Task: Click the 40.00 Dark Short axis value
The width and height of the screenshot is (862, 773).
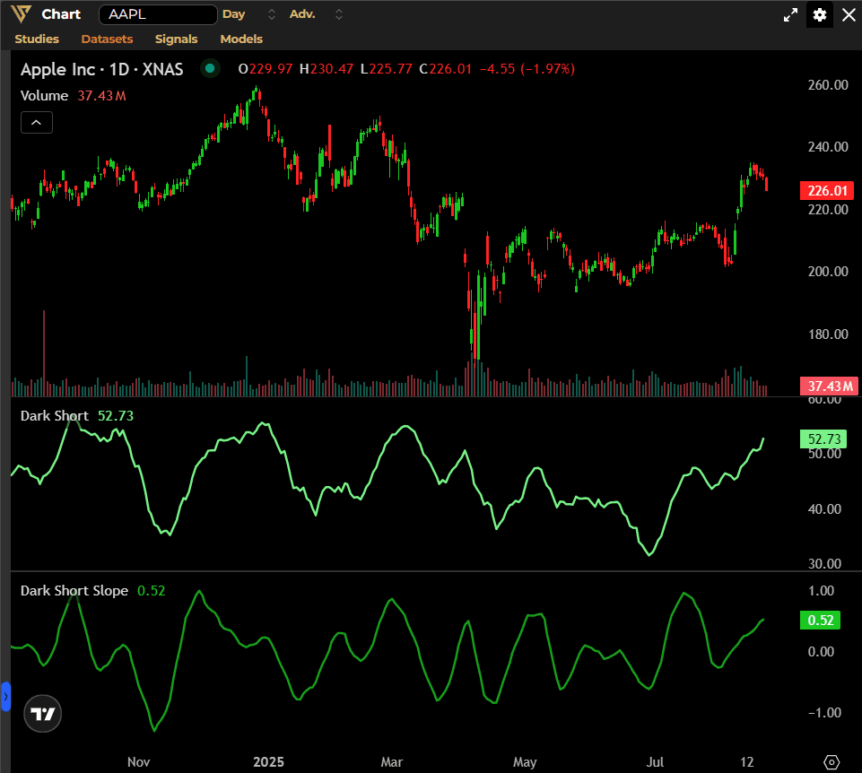Action: pos(824,509)
